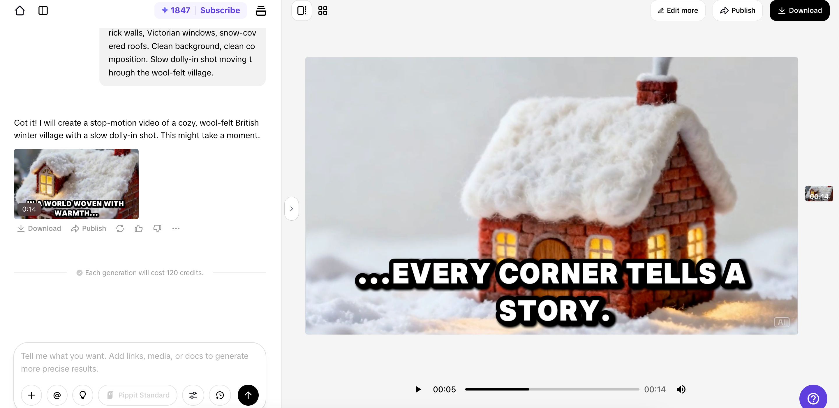Open generation settings sliders icon
839x408 pixels.
[193, 395]
